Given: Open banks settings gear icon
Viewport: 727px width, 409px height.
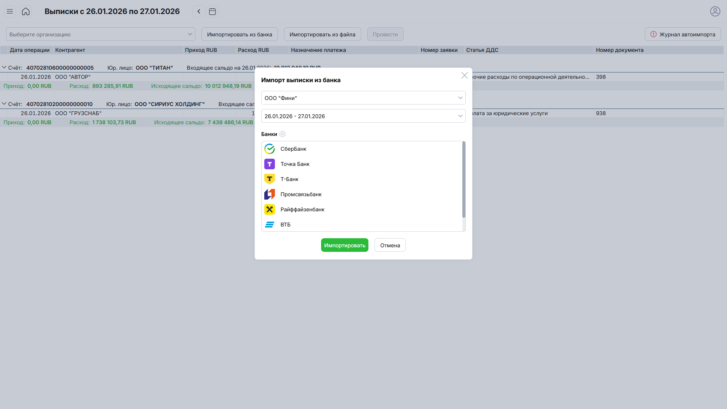Looking at the screenshot, I should (282, 134).
